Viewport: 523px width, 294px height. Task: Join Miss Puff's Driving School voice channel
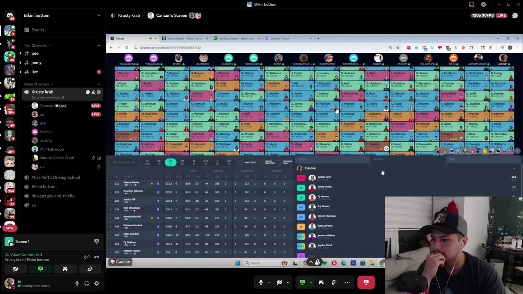(x=56, y=177)
